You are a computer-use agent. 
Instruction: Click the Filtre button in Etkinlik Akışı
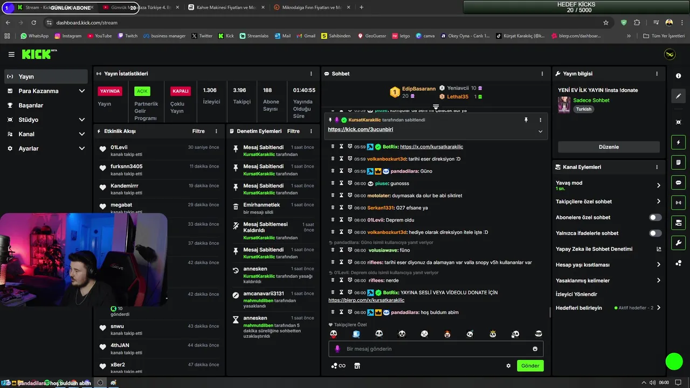point(198,131)
